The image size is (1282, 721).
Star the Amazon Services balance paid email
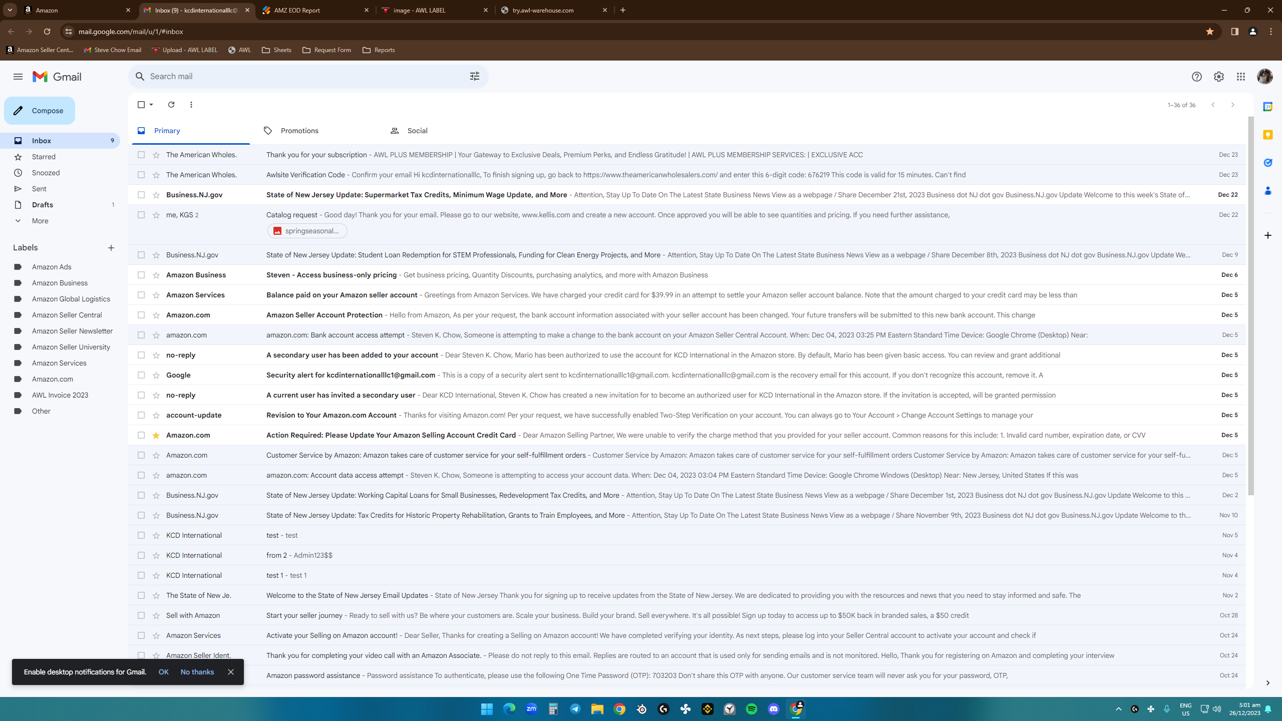tap(156, 295)
